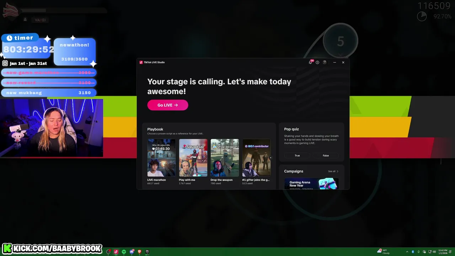Open the Windows notification center icon

(450, 252)
